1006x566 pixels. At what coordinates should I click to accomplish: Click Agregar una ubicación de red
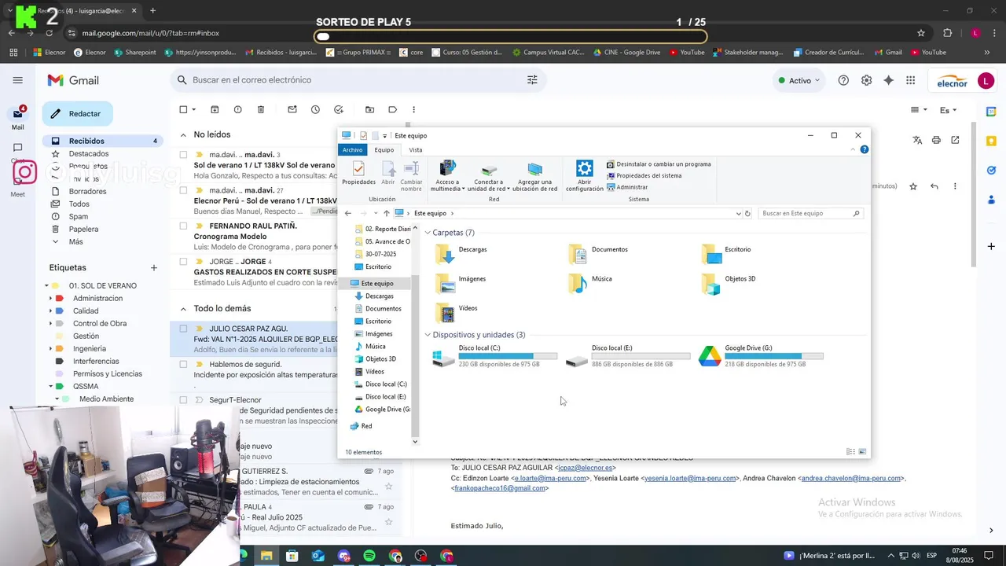[535, 176]
